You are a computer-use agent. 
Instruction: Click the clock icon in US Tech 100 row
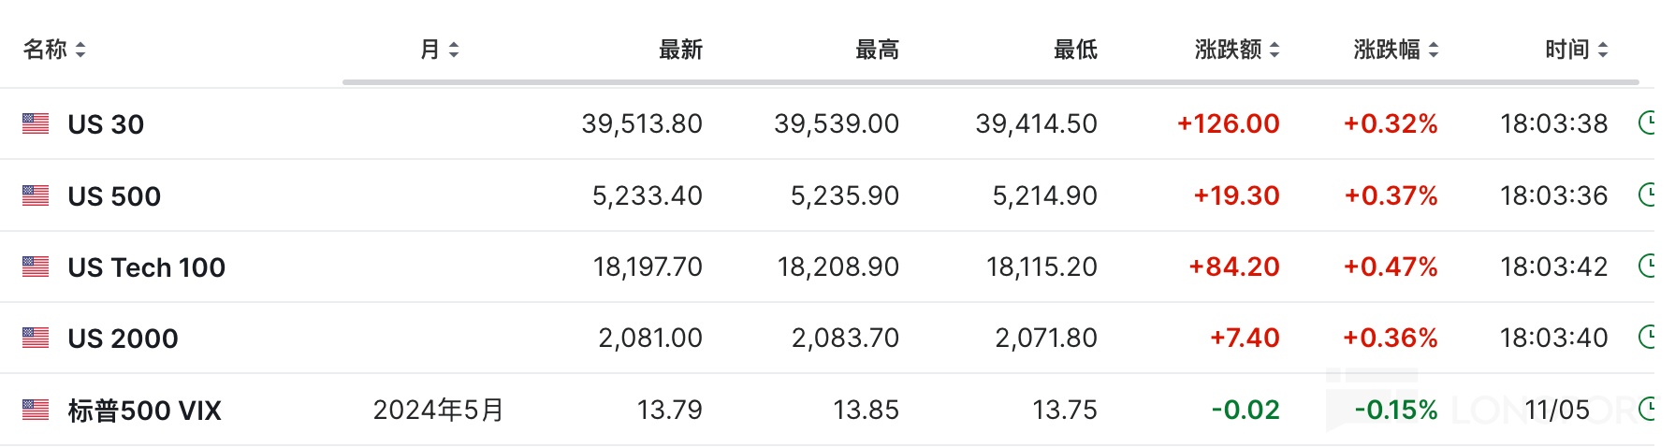coord(1647,267)
